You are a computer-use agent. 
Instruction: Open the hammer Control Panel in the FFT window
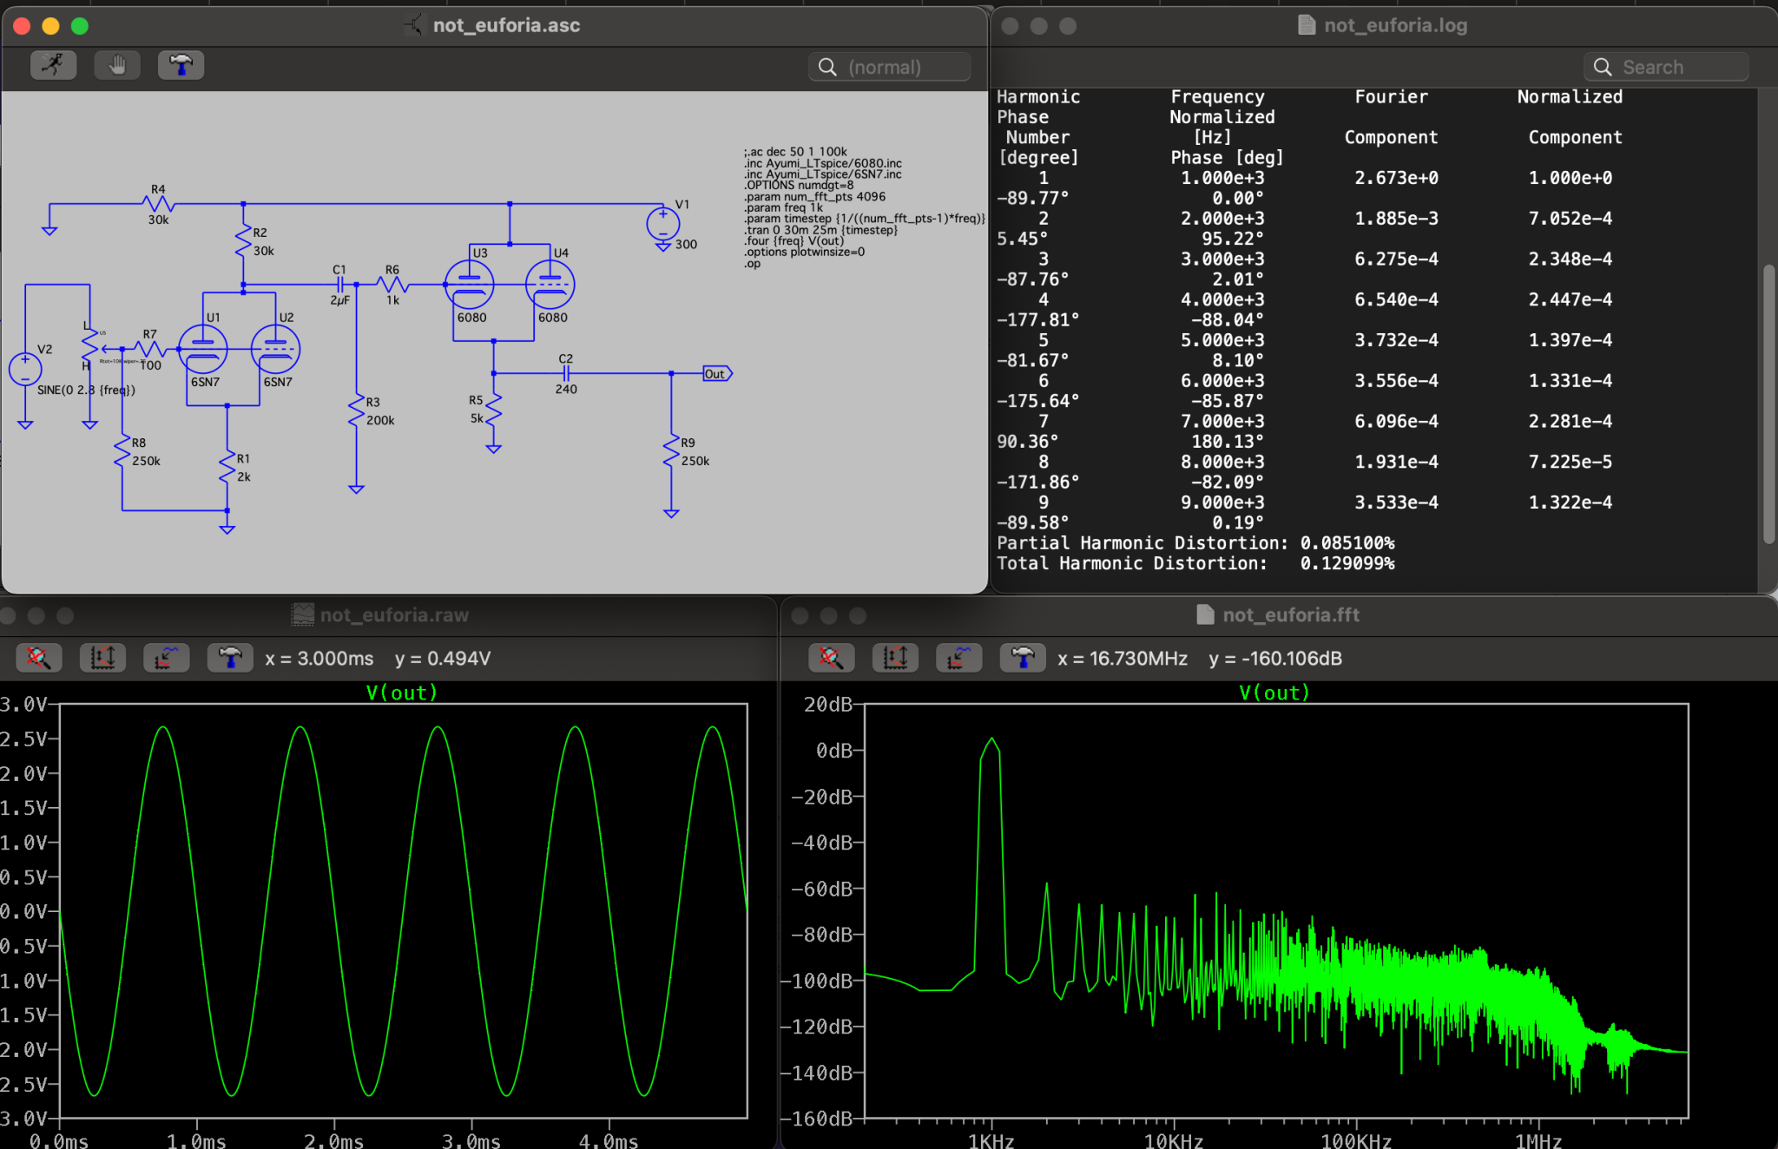1023,658
